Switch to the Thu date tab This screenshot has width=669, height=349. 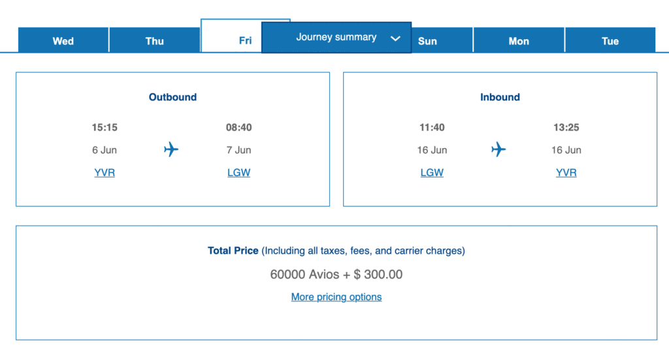tap(155, 41)
